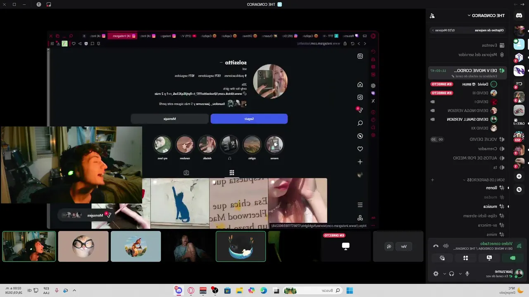Open File Explorer from the taskbar

click(239, 290)
